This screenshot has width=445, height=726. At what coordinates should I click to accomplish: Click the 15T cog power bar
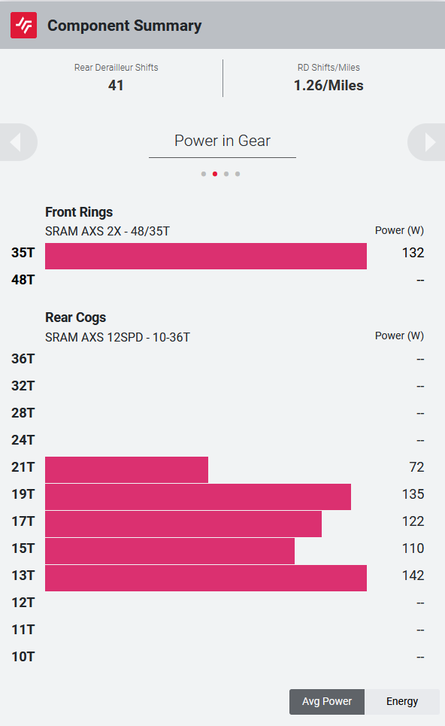pos(170,551)
